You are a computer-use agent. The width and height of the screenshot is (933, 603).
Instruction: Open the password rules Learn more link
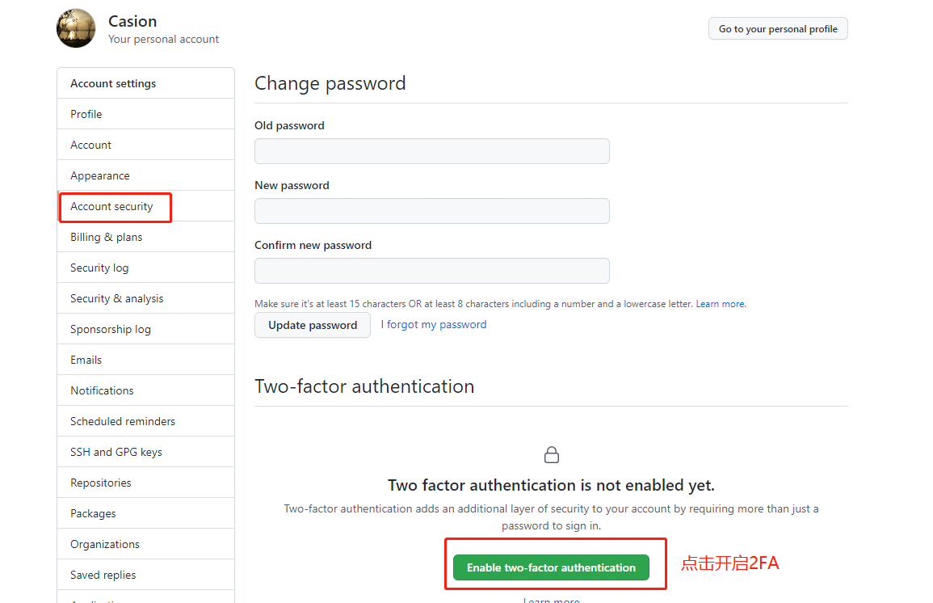tap(721, 304)
